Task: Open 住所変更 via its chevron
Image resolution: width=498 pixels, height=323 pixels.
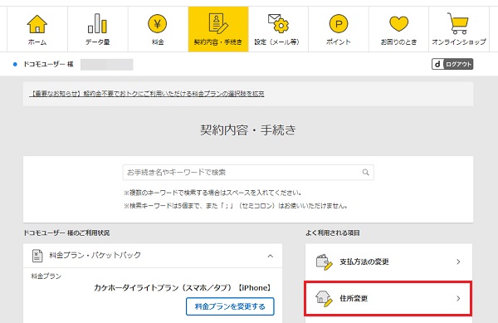Action: (x=458, y=298)
